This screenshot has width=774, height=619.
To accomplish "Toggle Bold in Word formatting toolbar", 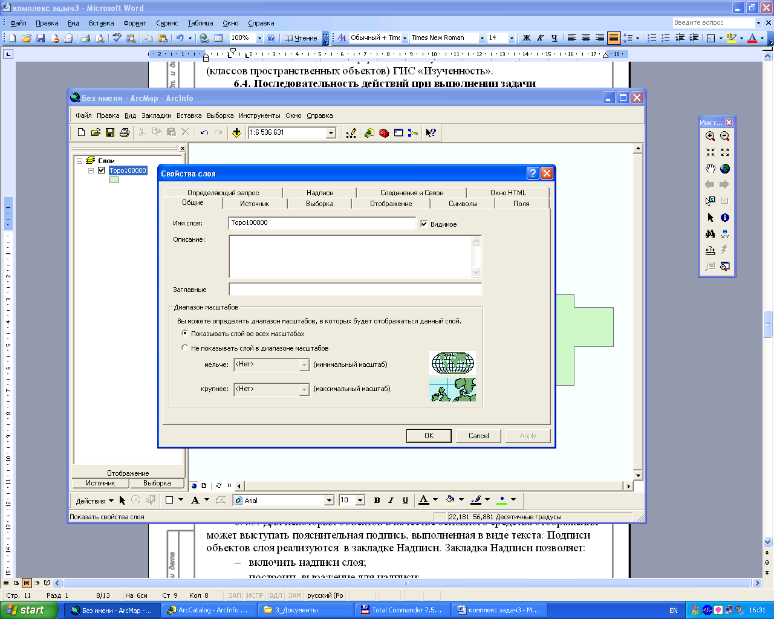I will click(x=527, y=37).
